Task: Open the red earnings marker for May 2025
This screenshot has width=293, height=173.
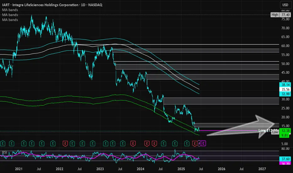Action: 195,143
